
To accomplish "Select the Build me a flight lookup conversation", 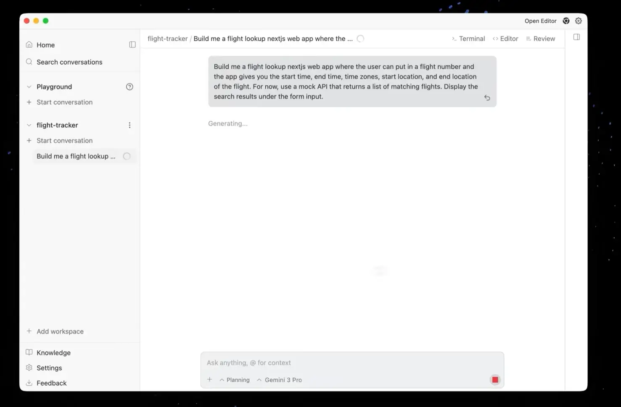I will coord(76,156).
